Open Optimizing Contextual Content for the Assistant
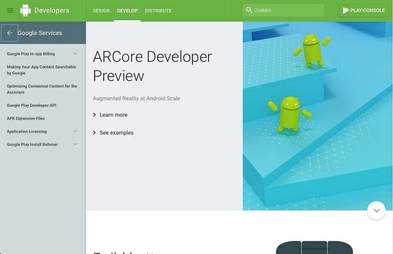The image size is (393, 254). pyautogui.click(x=42, y=89)
